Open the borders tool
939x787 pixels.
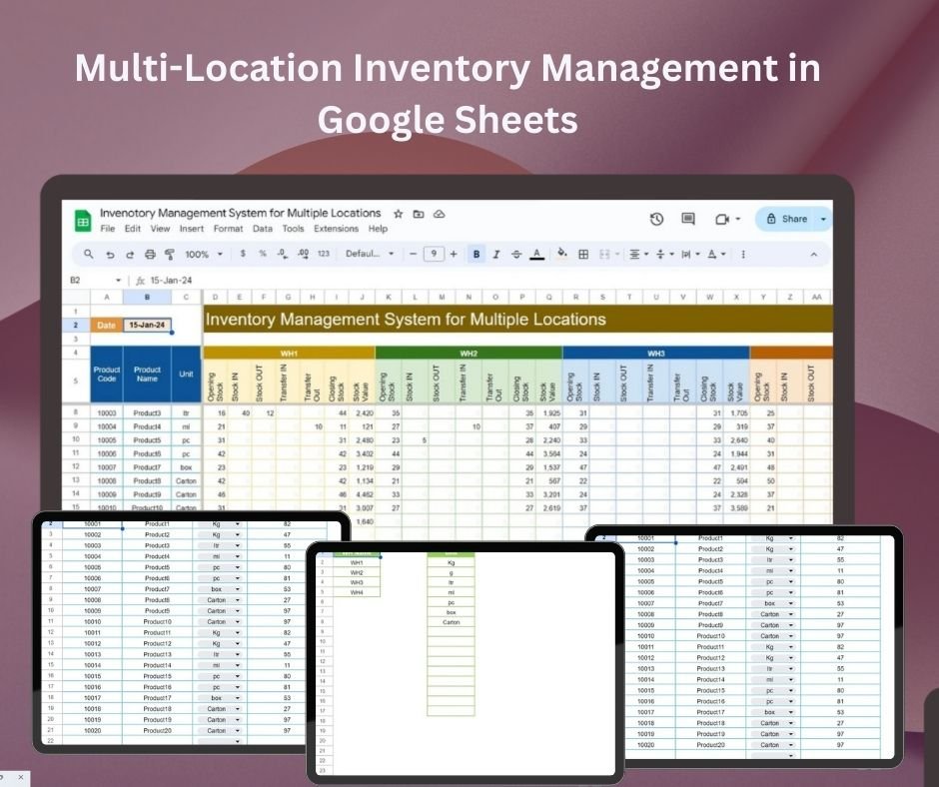pyautogui.click(x=582, y=254)
